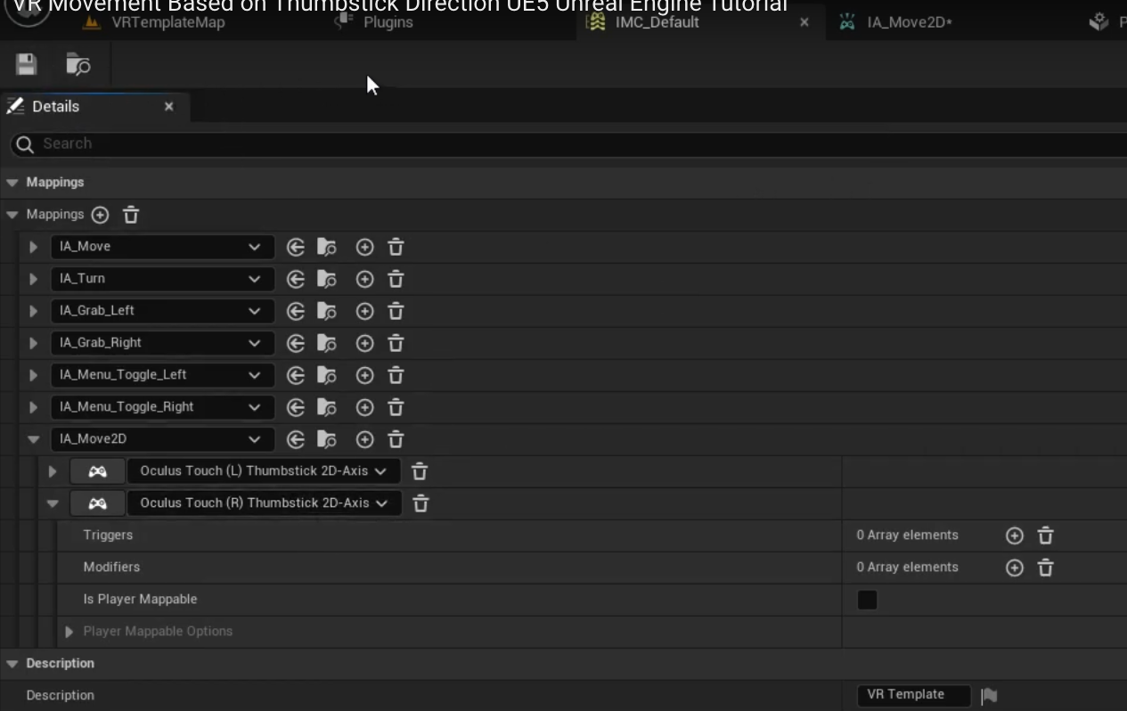Remove Oculus Touch (R) Thumbstick binding trash icon
This screenshot has width=1127, height=711.
click(421, 503)
